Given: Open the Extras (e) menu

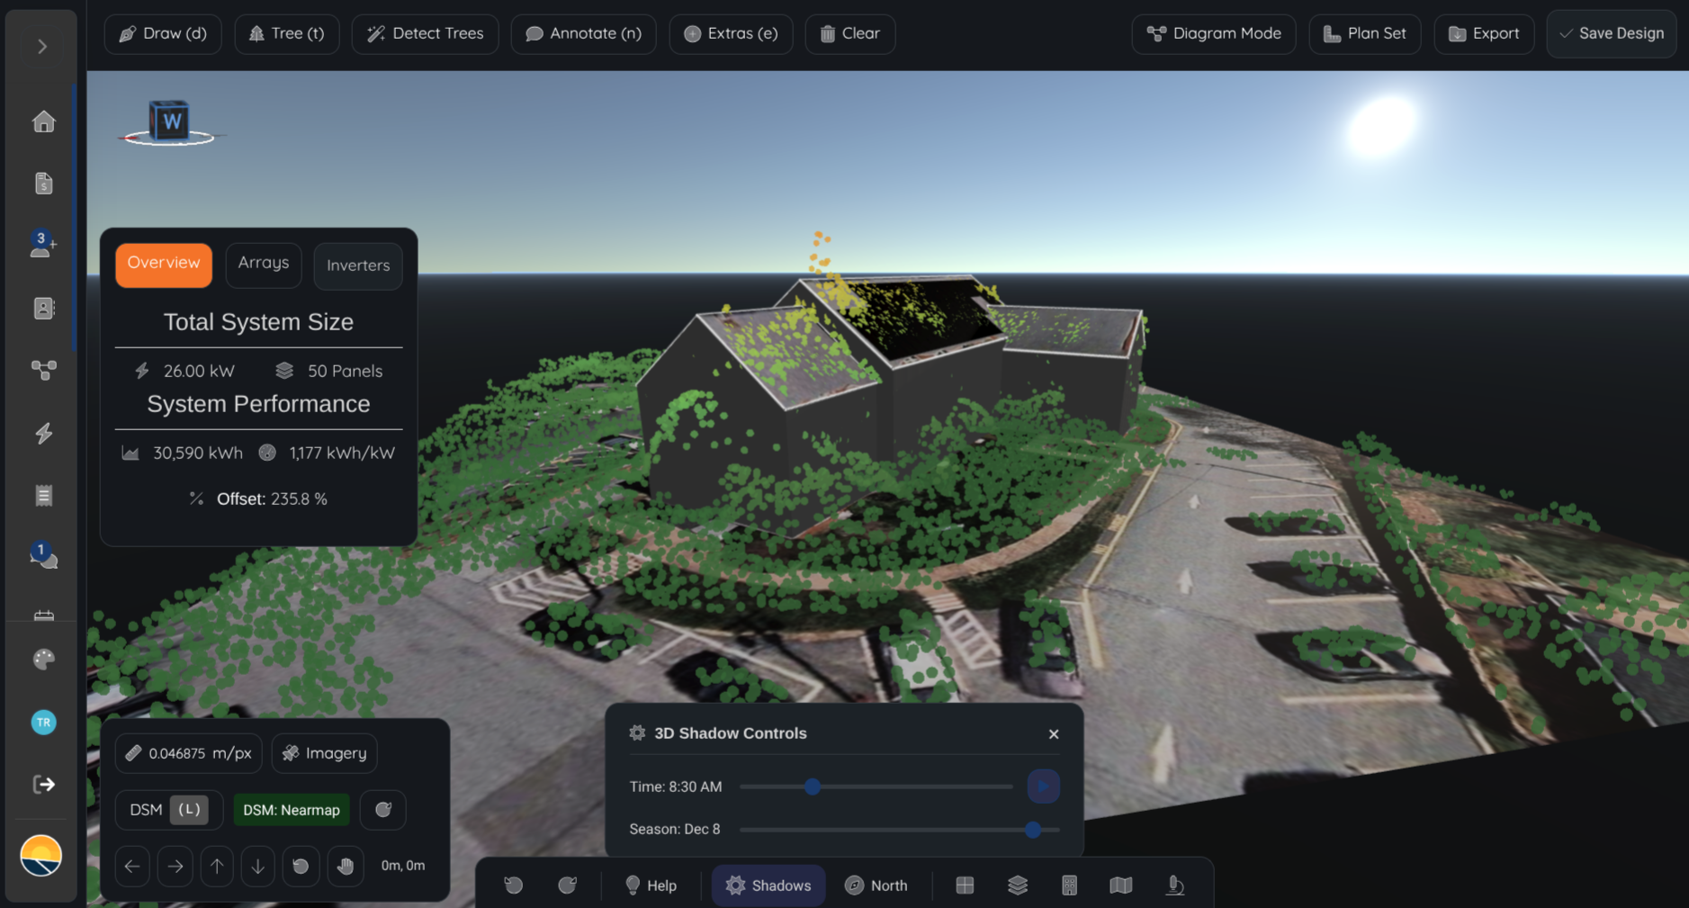Looking at the screenshot, I should pos(730,33).
